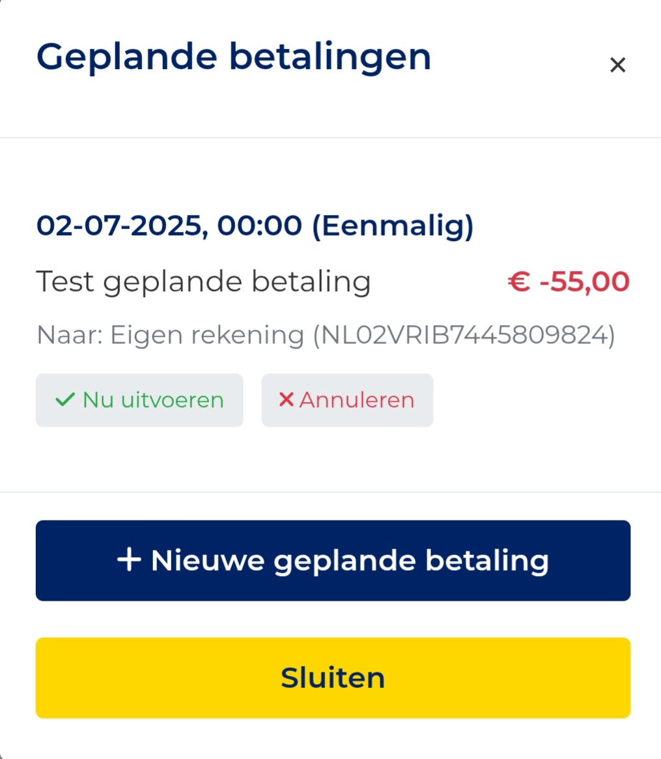This screenshot has height=759, width=661.
Task: Click the 02-07-2025 date in the heading
Action: pyautogui.click(x=119, y=225)
